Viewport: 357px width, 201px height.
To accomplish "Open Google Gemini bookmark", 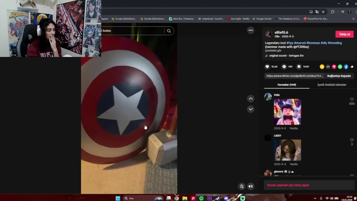I will 262,19.
